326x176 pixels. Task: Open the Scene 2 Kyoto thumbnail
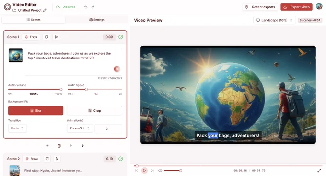[x=14, y=171]
